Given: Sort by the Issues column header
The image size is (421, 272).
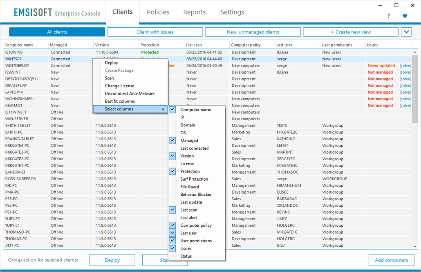Looking at the screenshot, I should [389, 45].
